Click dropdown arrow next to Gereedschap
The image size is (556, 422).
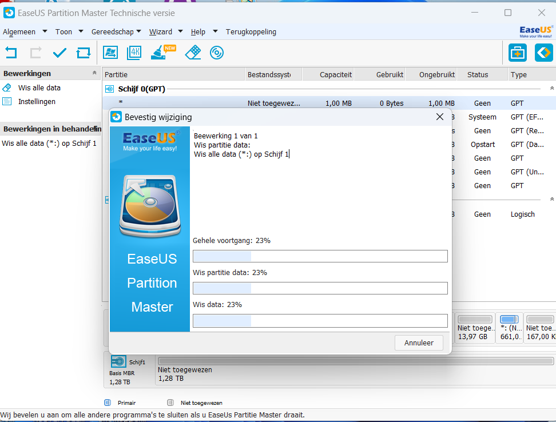(x=138, y=31)
